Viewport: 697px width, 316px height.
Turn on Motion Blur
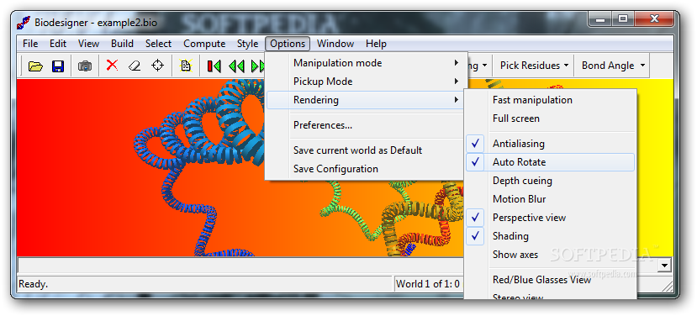coord(551,199)
